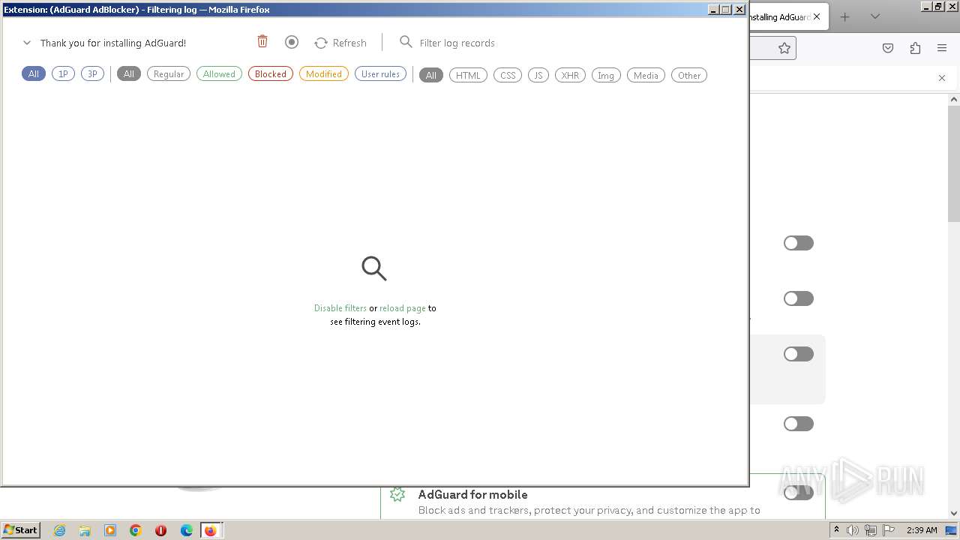Filter by Blocked requests
This screenshot has height=540, width=960.
tap(271, 73)
